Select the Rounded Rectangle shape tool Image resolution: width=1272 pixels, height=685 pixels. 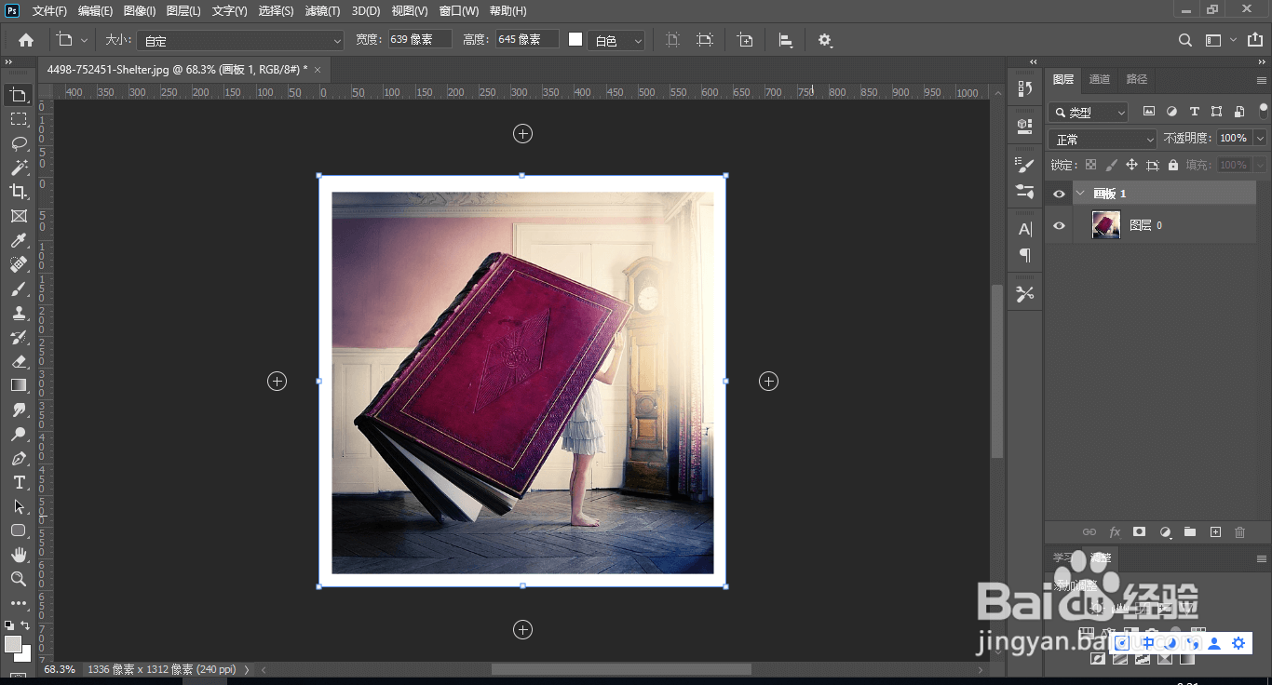[x=19, y=531]
